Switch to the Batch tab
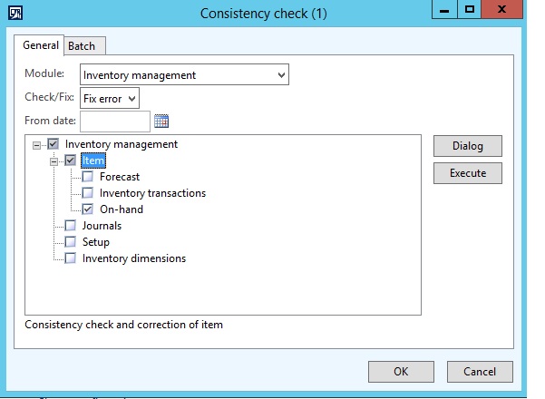The width and height of the screenshot is (545, 399). [x=86, y=46]
